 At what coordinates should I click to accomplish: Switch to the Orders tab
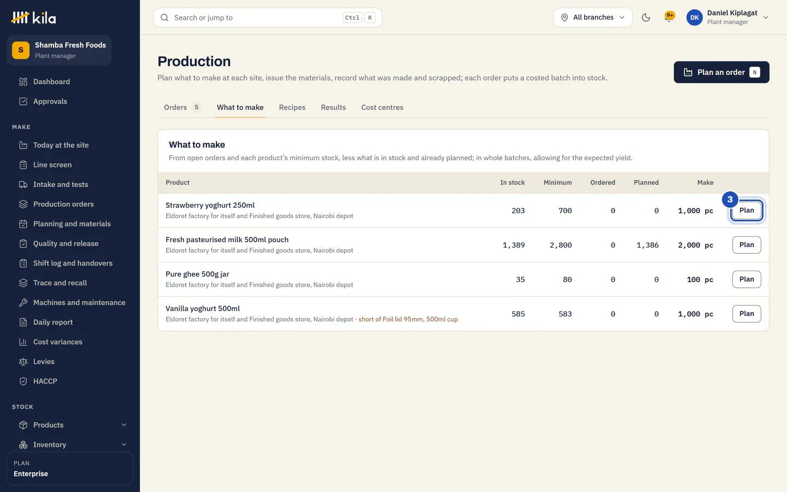click(x=183, y=107)
